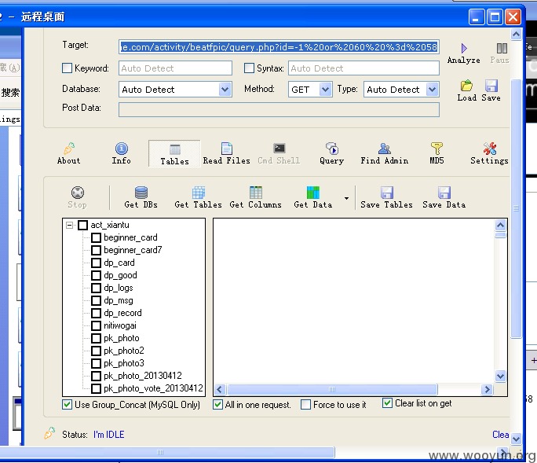Select the dp_card table name
Viewport: 537px width, 463px height.
click(x=119, y=263)
